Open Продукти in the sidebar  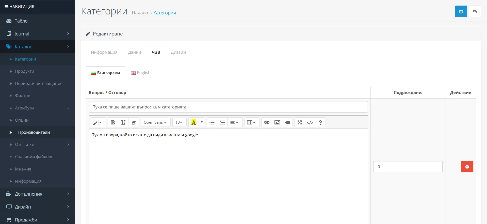25,71
